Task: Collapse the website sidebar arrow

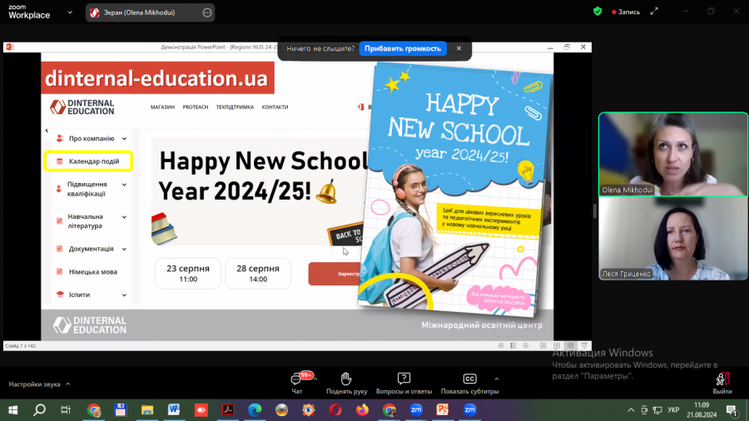Action: (x=47, y=131)
